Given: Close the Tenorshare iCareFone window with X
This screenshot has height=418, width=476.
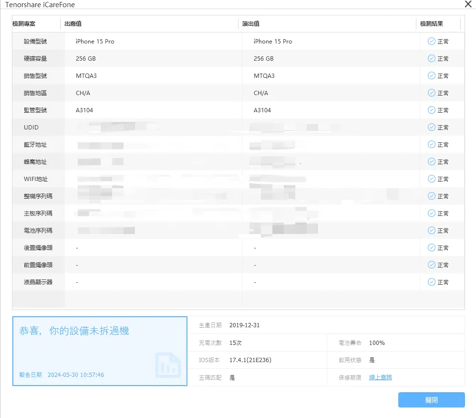Looking at the screenshot, I should coord(468,4).
